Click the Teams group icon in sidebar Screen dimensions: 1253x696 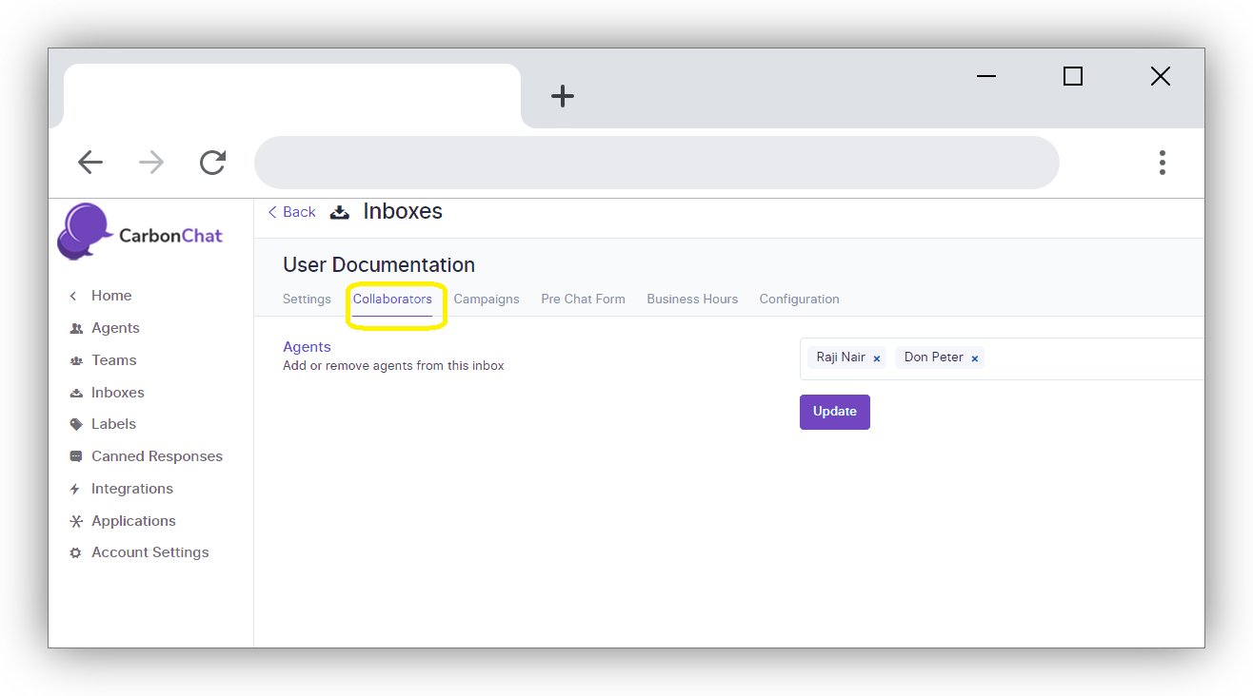(x=76, y=360)
